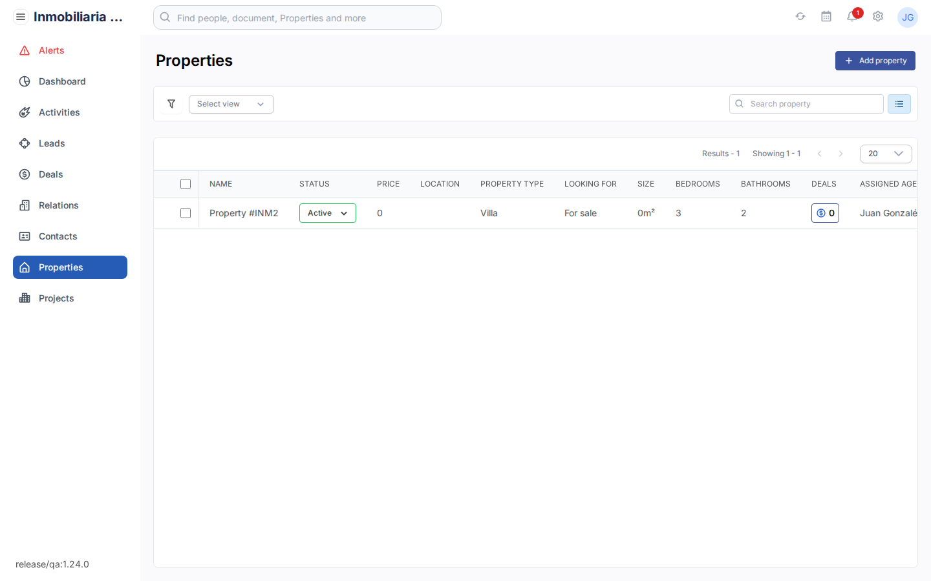This screenshot has width=931, height=581.
Task: Open Property #INM2 by its name link
Action: coord(244,212)
